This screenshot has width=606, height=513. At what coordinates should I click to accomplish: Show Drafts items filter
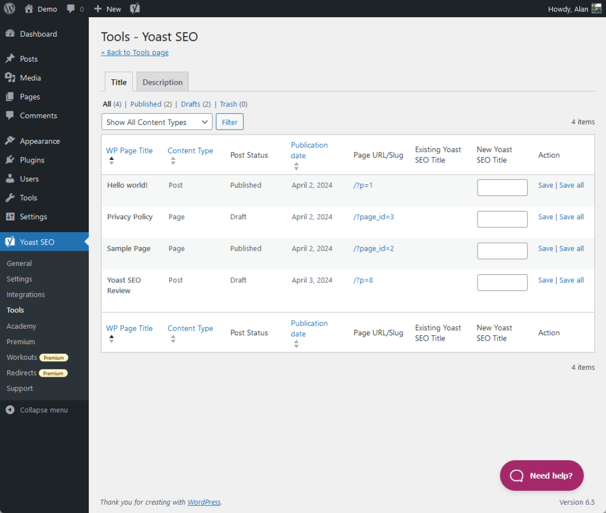(x=191, y=104)
